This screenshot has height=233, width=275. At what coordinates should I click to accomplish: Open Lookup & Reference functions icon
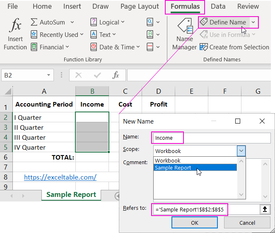pyautogui.click(x=150, y=22)
